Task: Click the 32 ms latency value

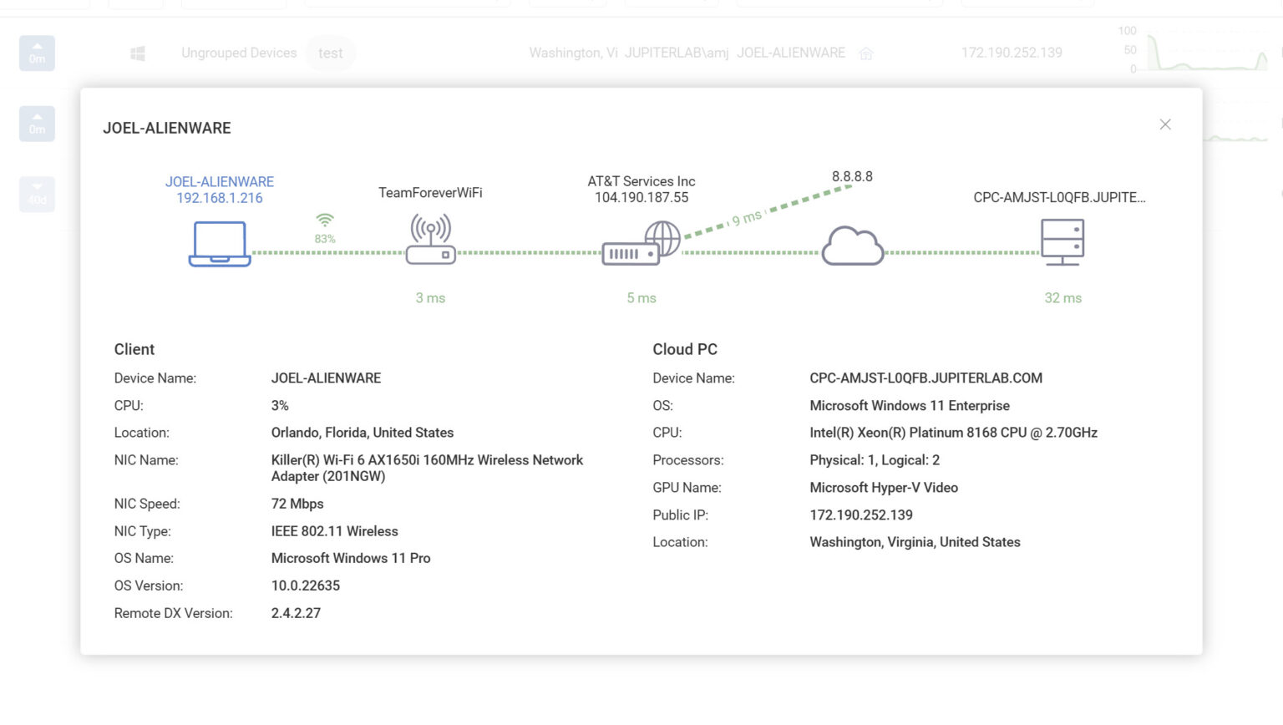Action: point(1062,297)
